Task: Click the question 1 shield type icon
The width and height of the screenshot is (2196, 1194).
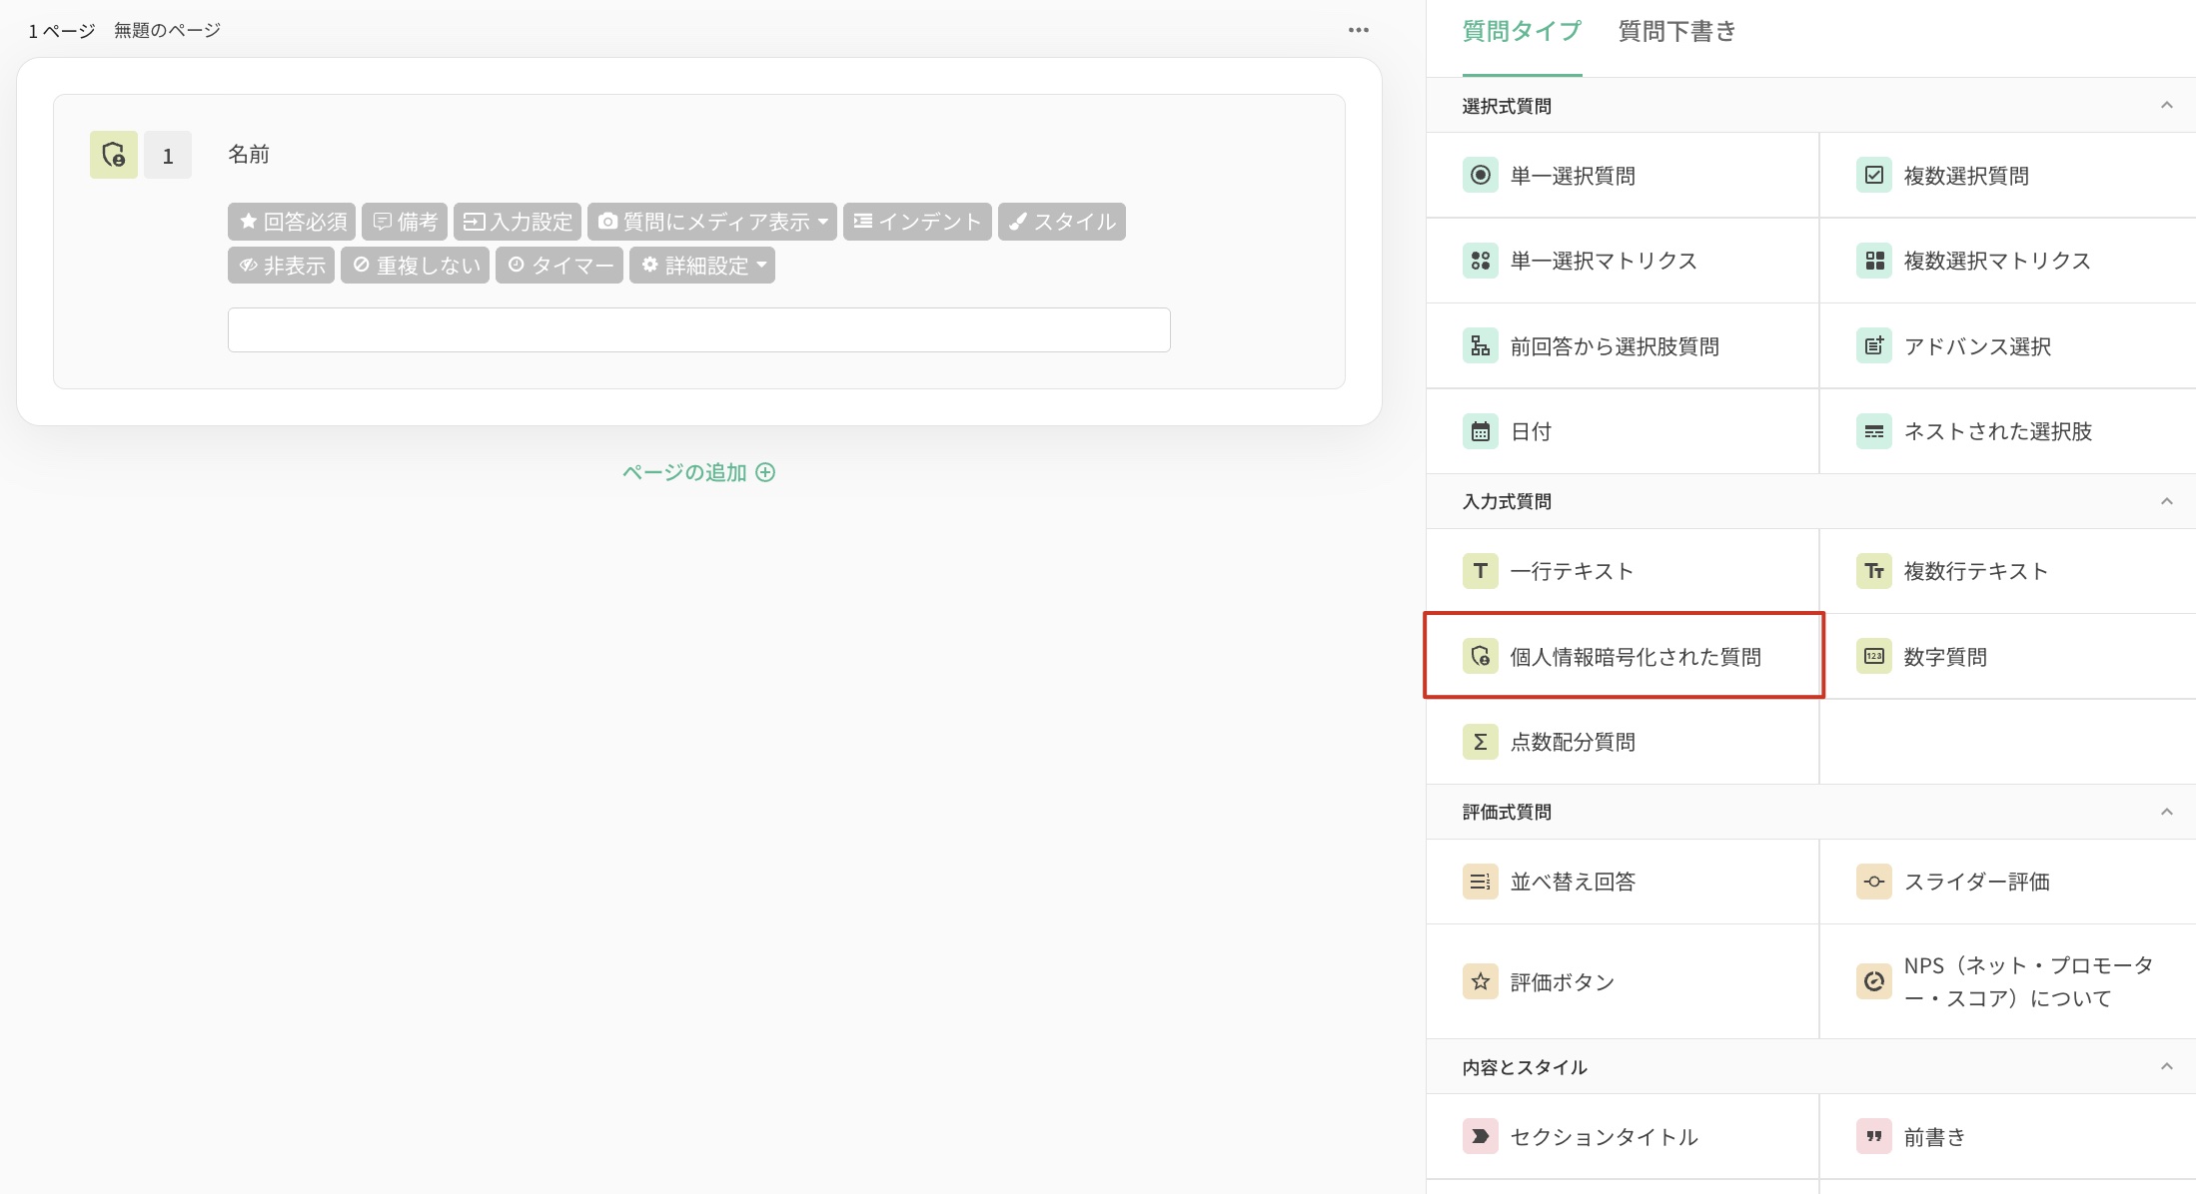Action: pos(114,155)
